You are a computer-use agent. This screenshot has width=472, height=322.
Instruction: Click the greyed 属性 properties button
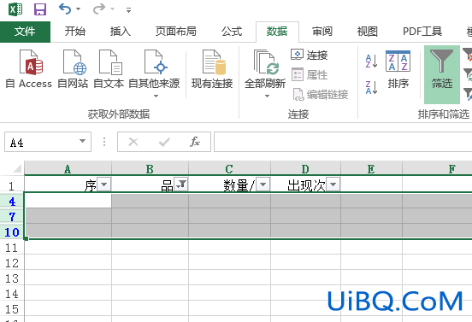pos(310,75)
